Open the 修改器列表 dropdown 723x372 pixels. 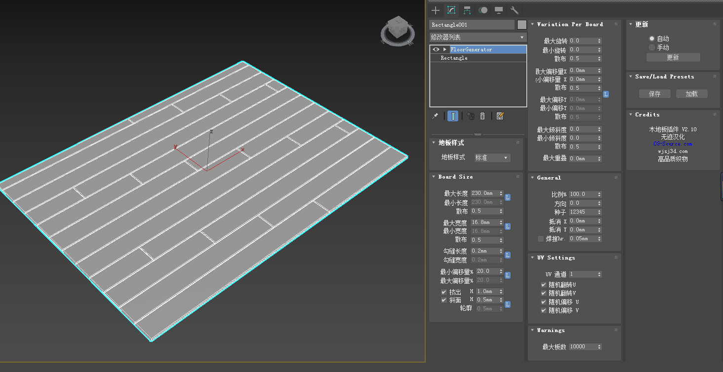click(x=478, y=37)
